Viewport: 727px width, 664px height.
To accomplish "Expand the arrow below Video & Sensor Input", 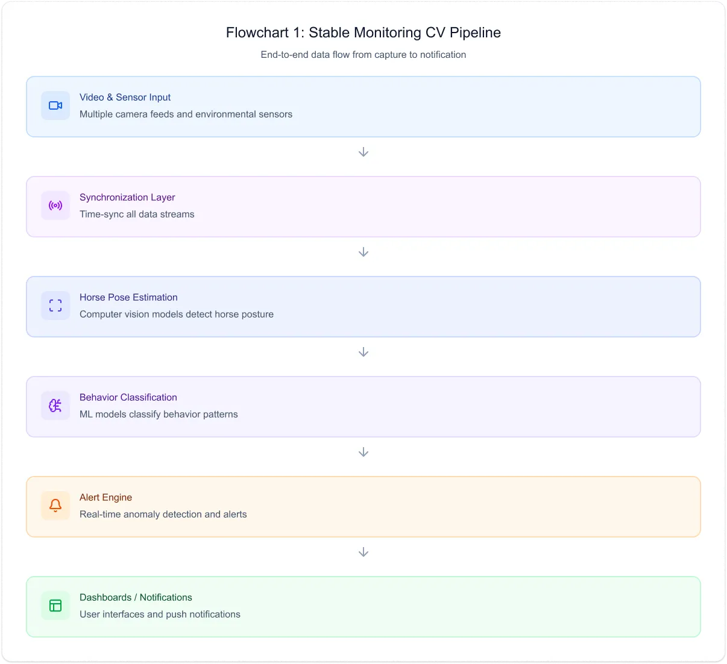I will (x=363, y=151).
